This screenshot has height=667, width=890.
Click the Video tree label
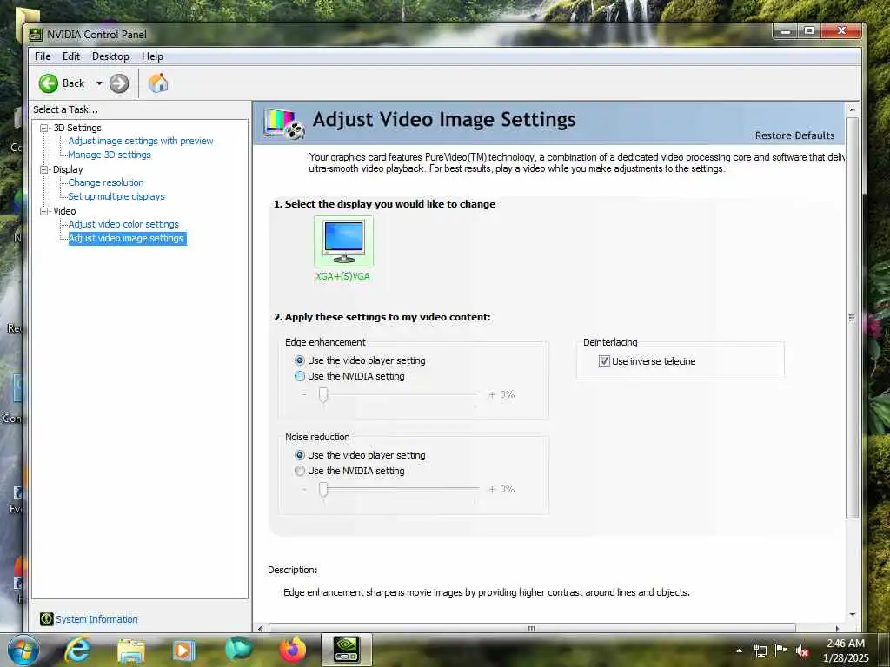(64, 211)
